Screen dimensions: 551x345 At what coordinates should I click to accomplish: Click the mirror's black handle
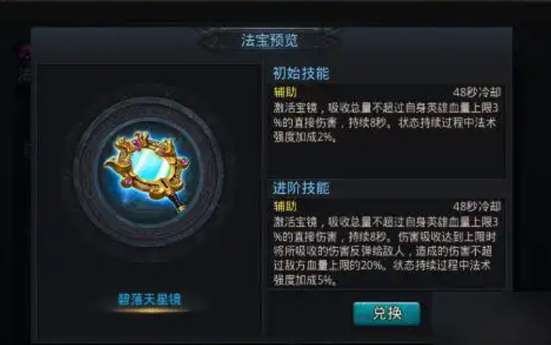pyautogui.click(x=179, y=204)
